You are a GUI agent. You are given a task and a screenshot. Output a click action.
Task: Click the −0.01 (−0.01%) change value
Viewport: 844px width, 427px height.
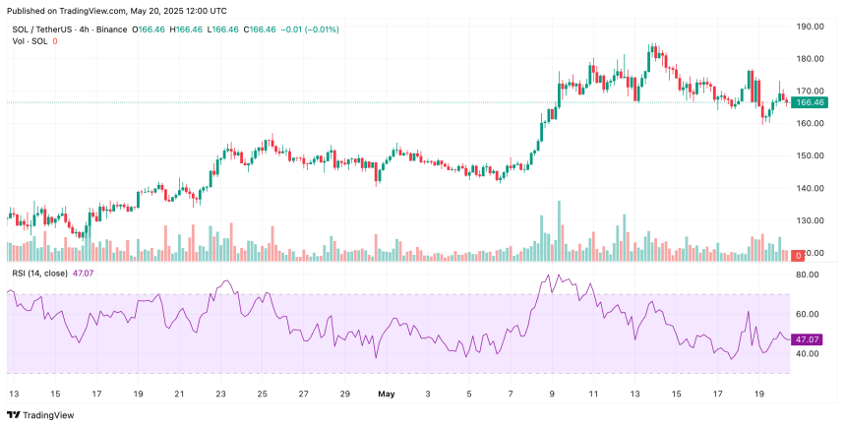pos(311,28)
